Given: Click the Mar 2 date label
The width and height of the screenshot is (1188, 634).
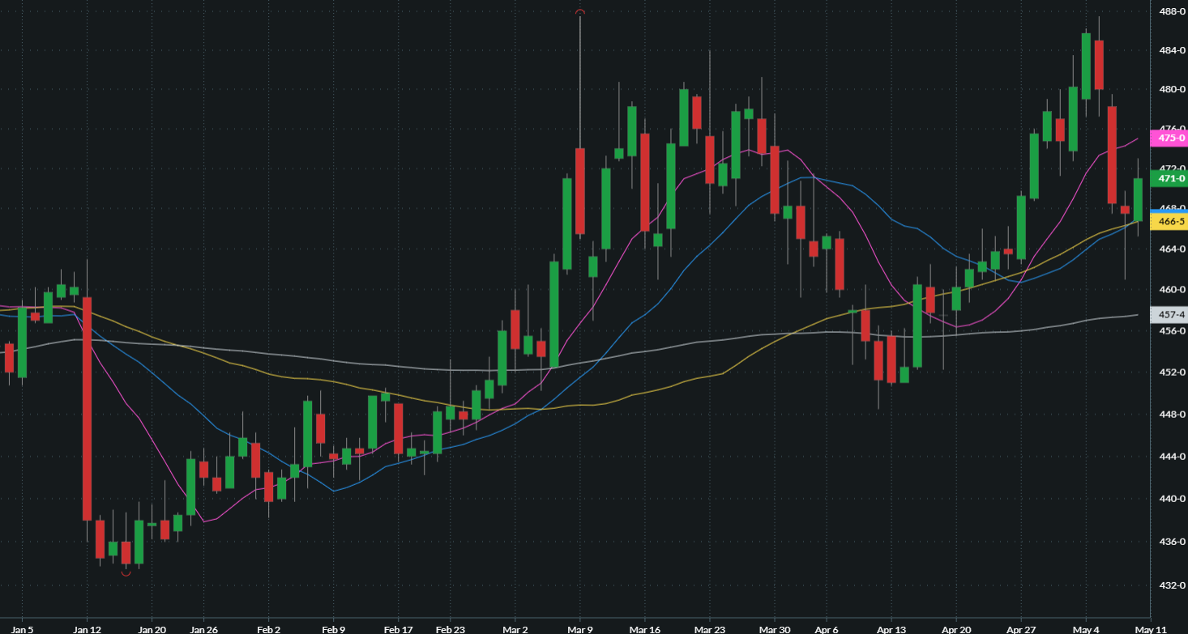Looking at the screenshot, I should click(x=515, y=629).
